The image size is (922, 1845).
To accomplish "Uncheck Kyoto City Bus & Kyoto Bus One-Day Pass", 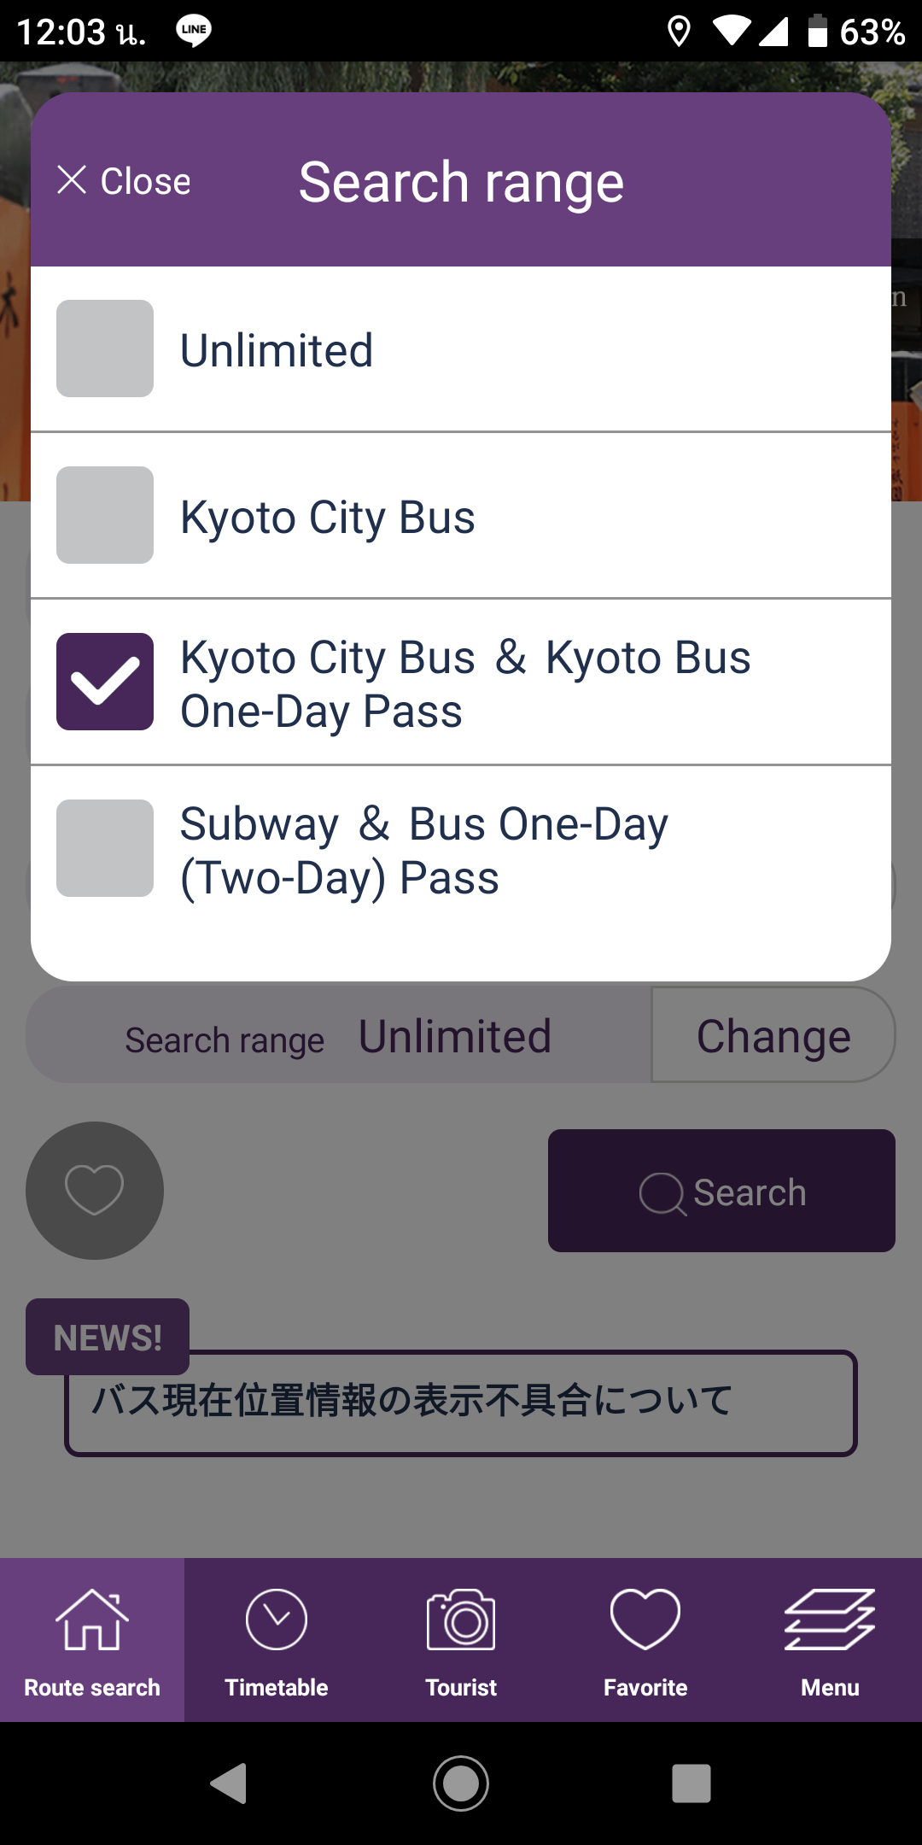I will point(105,682).
